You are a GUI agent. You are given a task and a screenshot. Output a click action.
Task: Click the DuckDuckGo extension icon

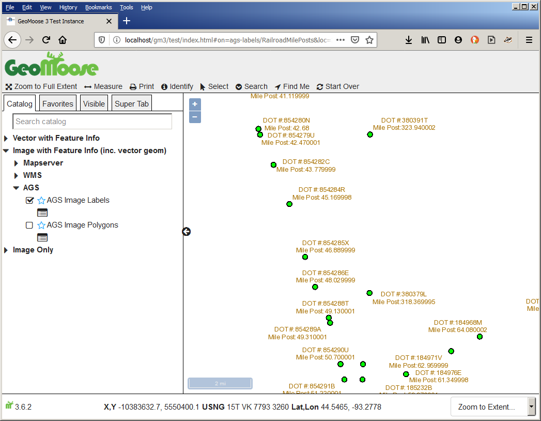coord(475,40)
